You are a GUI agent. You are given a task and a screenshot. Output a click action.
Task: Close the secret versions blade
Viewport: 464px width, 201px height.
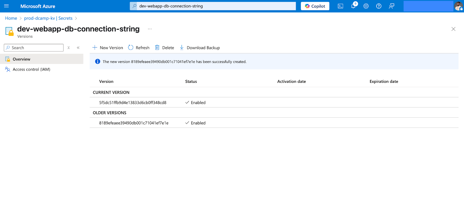point(453,29)
